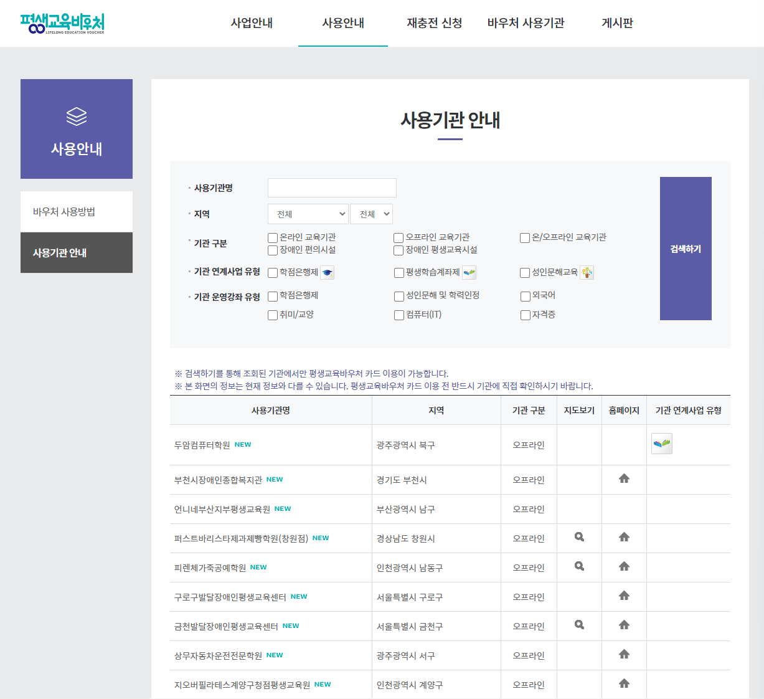764x699 pixels.
Task: Click the 성인문해교육 icon in search filters
Action: [x=586, y=272]
